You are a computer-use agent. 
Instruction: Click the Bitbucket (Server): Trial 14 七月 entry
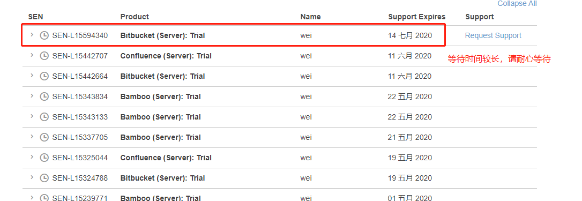coord(162,36)
